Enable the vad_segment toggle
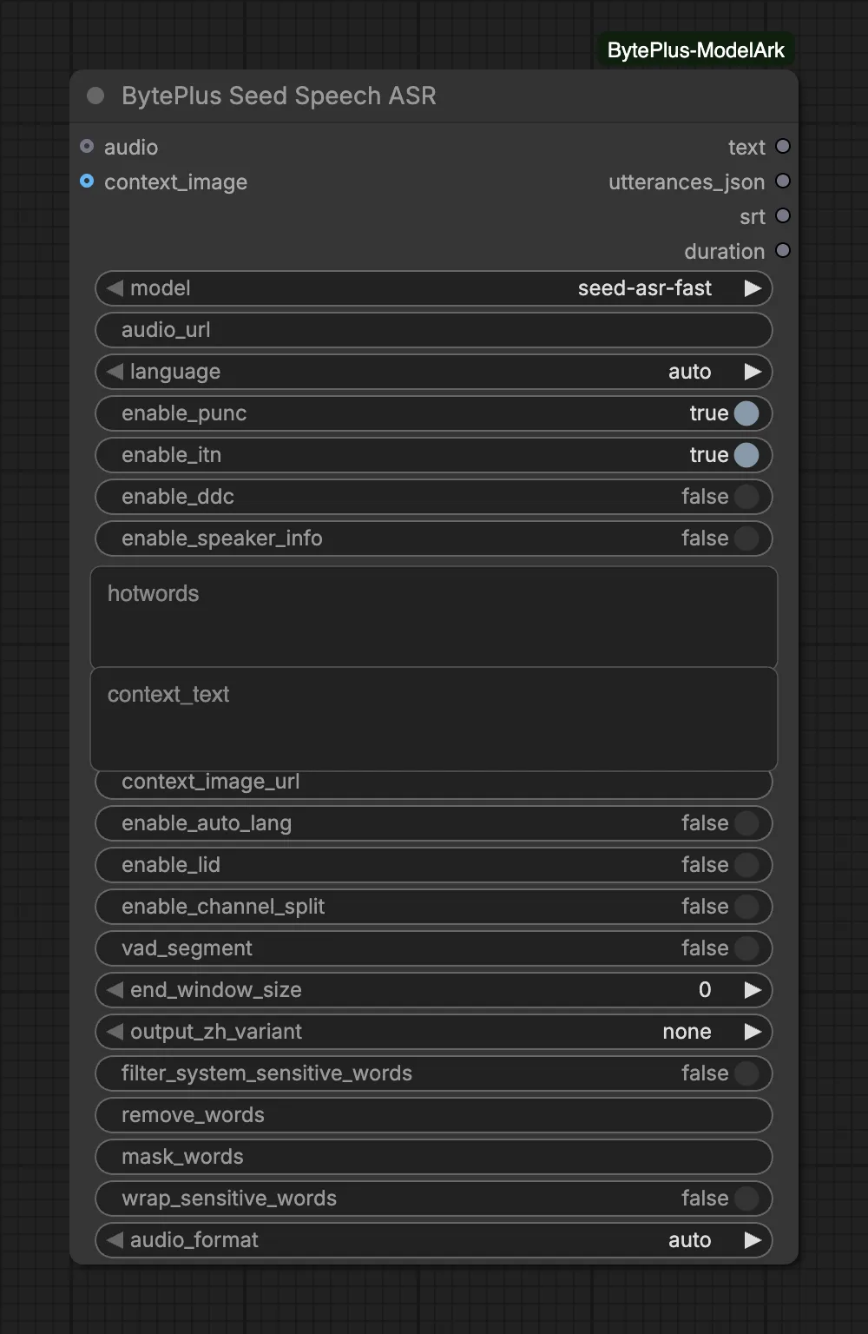 (746, 948)
